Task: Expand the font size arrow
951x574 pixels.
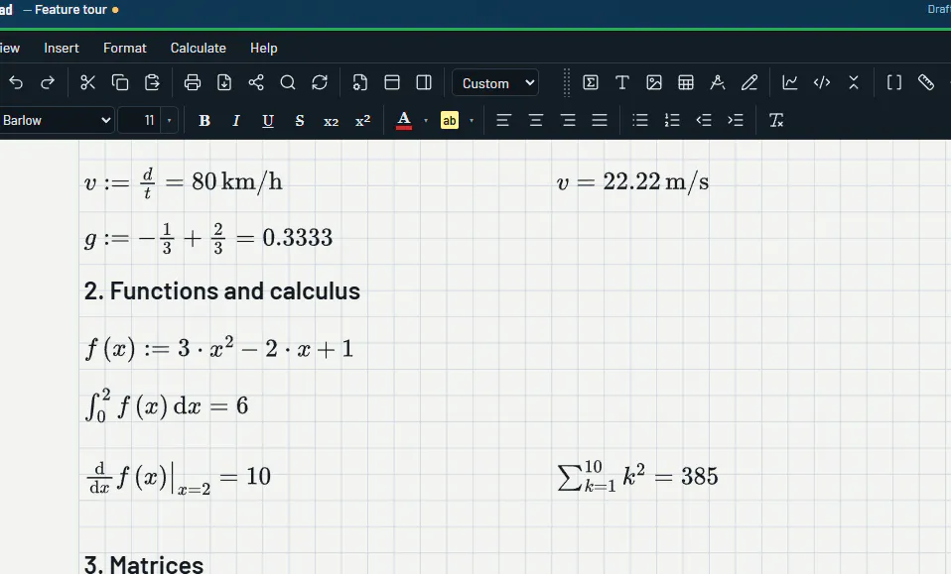Action: tap(169, 121)
